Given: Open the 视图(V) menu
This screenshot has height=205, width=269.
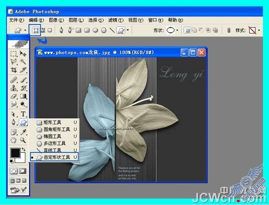Looking at the screenshot, I should pos(136,20).
